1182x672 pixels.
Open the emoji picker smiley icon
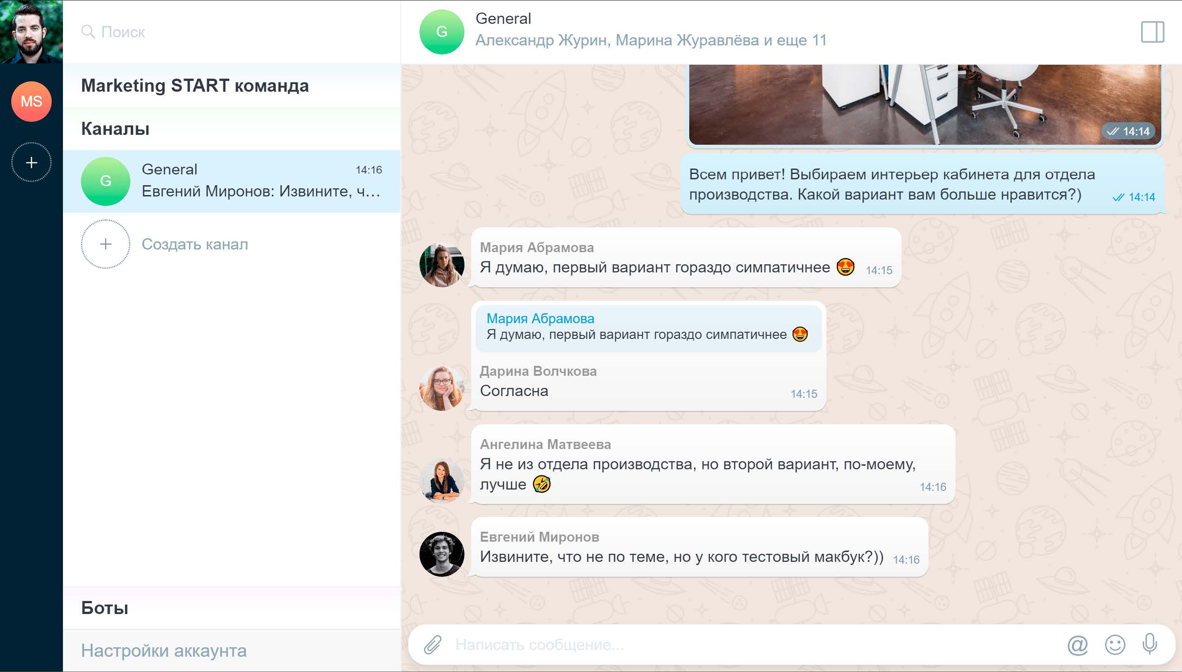[1115, 645]
